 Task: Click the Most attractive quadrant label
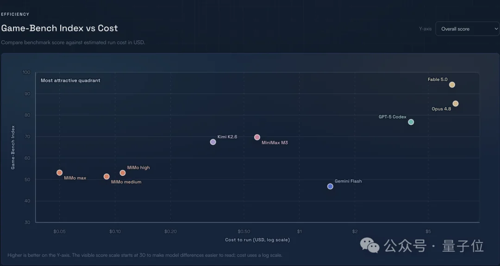[70, 80]
